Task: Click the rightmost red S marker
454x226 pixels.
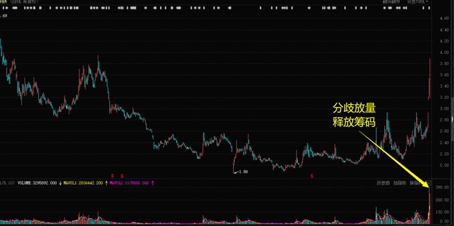Action: click(x=311, y=175)
